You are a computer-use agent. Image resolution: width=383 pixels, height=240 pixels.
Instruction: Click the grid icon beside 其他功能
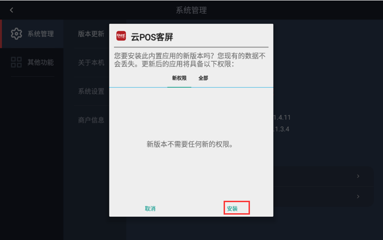click(x=16, y=62)
